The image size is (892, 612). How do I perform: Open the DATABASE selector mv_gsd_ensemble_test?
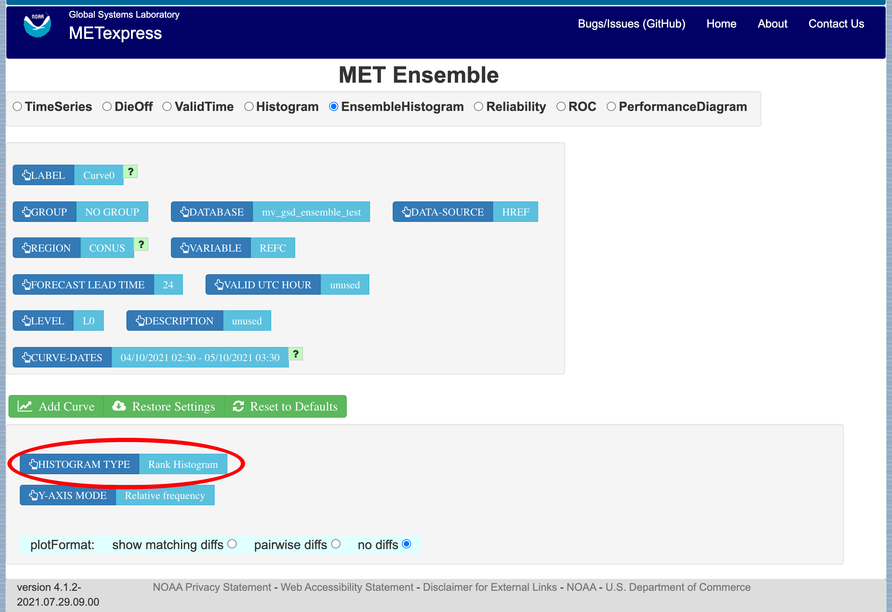pos(270,212)
